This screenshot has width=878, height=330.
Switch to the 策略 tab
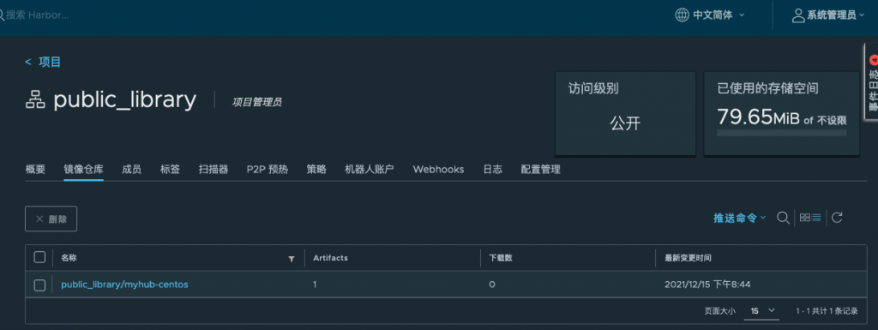click(x=316, y=170)
